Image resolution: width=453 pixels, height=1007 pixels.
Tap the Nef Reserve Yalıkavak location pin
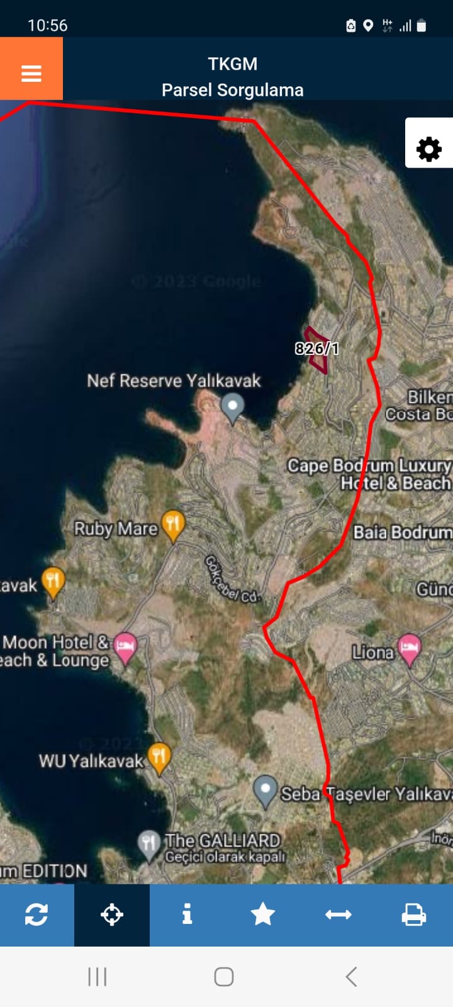tap(233, 407)
